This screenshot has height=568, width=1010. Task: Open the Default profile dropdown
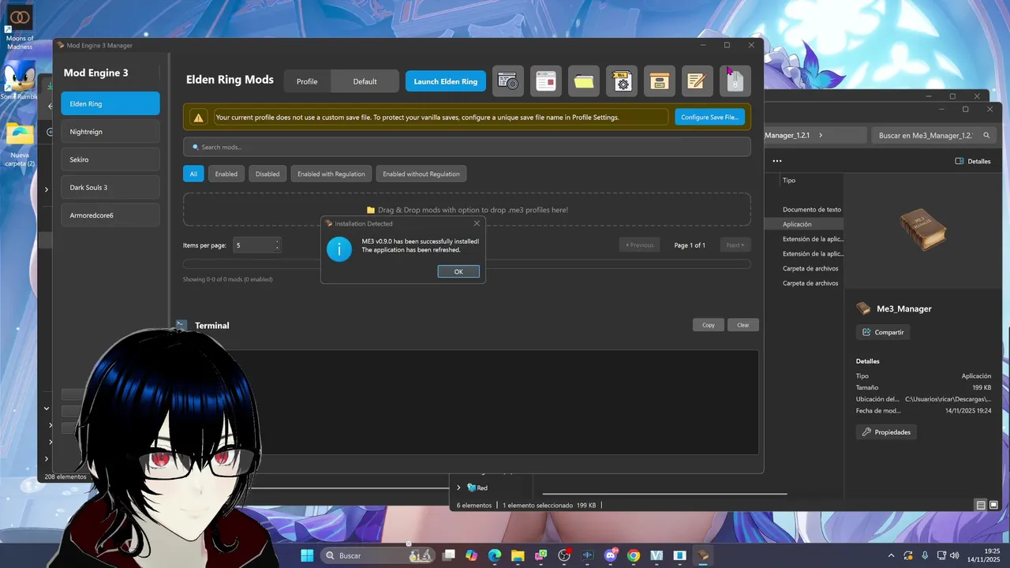click(365, 81)
